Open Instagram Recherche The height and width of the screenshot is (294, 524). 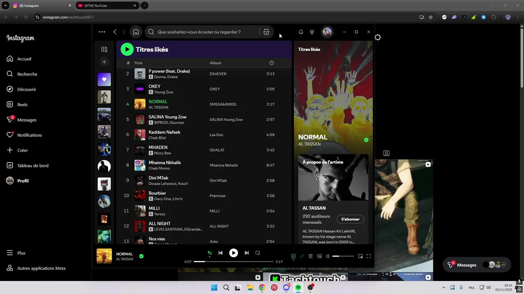tap(22, 74)
